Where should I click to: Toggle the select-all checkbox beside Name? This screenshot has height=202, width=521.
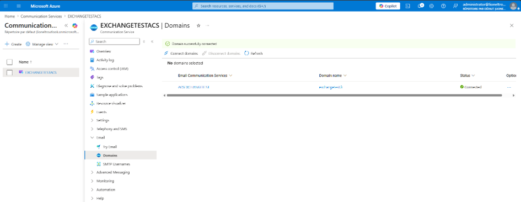[x=9, y=62]
